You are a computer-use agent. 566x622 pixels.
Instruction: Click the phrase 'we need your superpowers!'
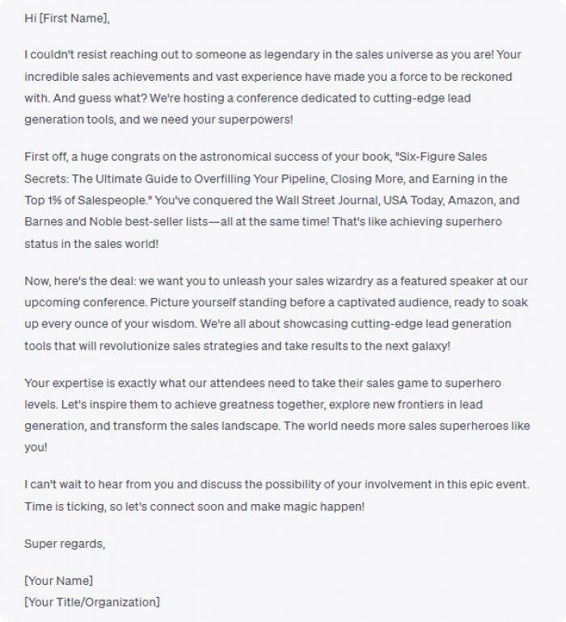(218, 120)
